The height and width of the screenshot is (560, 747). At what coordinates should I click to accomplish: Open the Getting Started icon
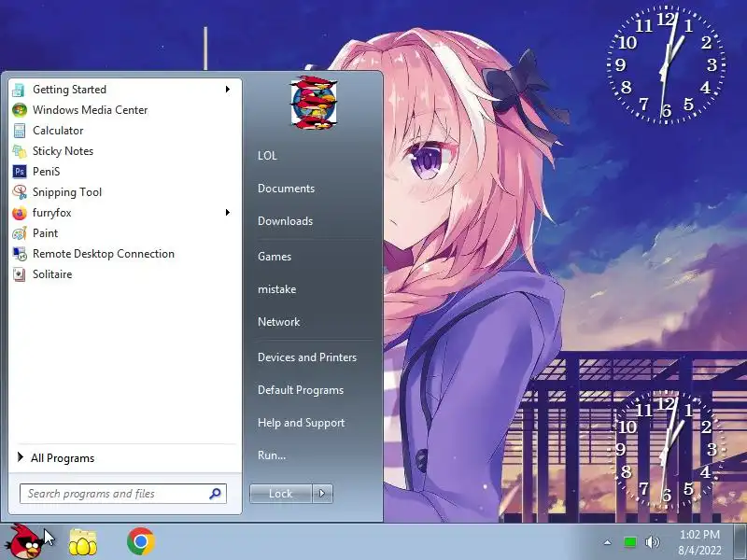point(19,90)
